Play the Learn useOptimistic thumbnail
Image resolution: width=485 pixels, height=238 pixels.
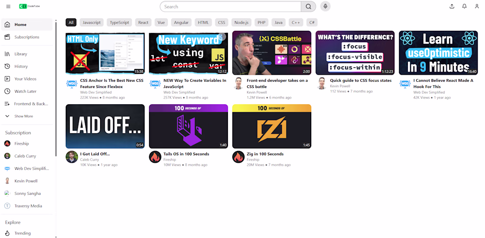438,53
